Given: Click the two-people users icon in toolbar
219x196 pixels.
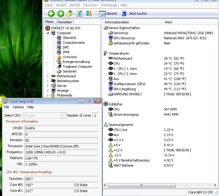Looking at the screenshot, I should tap(89, 13).
